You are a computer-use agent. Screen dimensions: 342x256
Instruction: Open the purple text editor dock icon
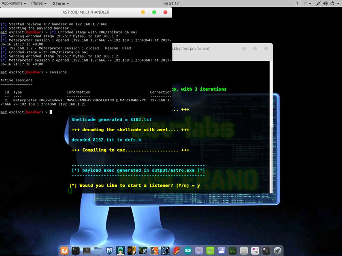point(199,251)
